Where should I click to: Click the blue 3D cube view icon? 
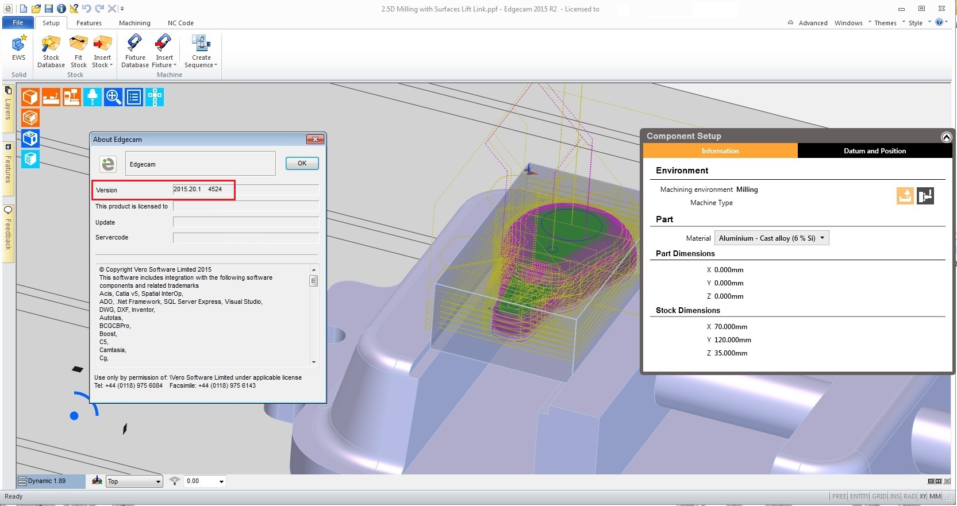pyautogui.click(x=30, y=138)
